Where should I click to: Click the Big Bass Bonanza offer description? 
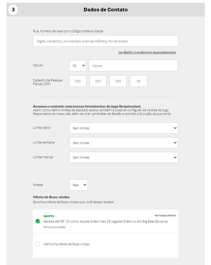tap(105, 221)
